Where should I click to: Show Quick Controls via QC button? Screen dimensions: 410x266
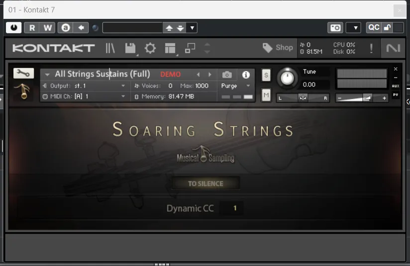pyautogui.click(x=374, y=27)
